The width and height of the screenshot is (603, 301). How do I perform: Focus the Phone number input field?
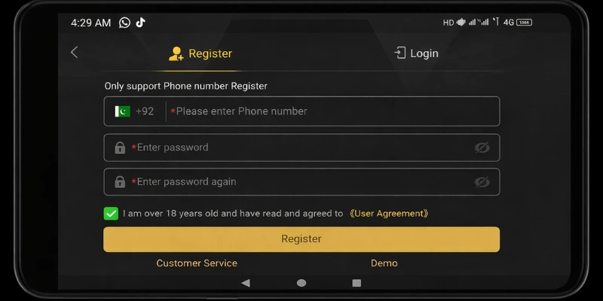(332, 111)
